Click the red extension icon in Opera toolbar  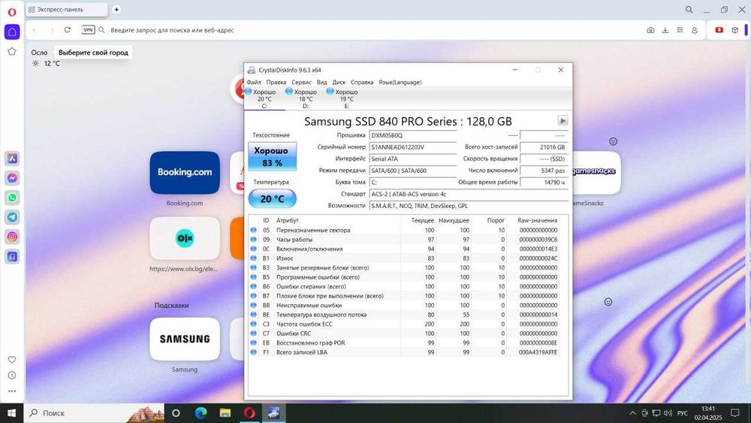point(719,30)
